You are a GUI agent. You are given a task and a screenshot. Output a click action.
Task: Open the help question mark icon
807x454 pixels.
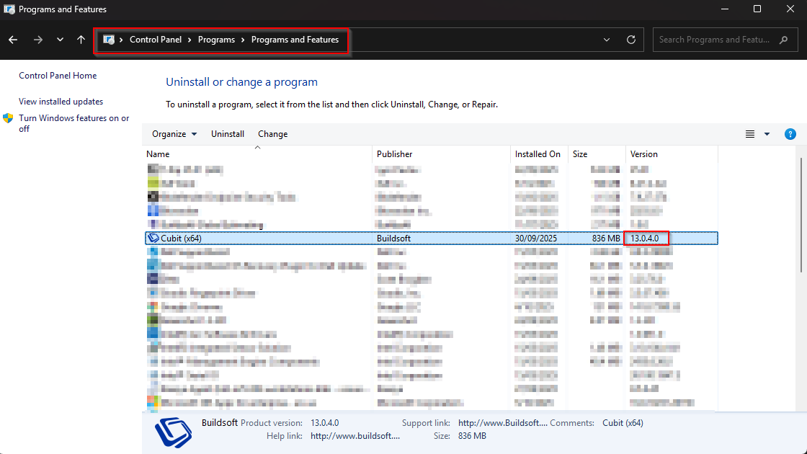(x=790, y=134)
